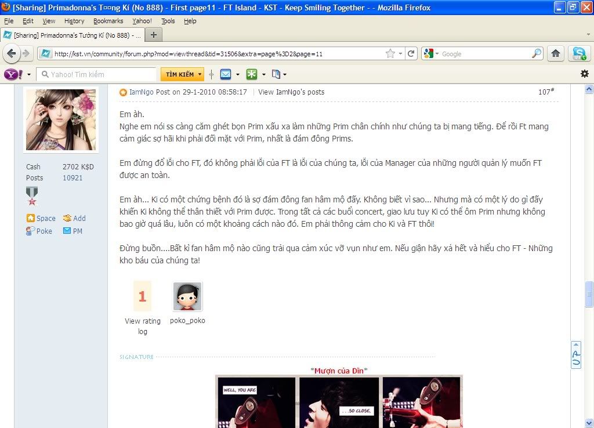
Task: Open the bookmarks page icon dropdown arrow
Action: point(285,75)
